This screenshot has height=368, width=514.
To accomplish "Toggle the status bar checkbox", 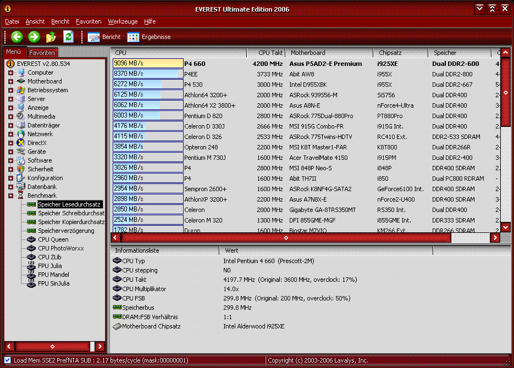I will click(8, 360).
